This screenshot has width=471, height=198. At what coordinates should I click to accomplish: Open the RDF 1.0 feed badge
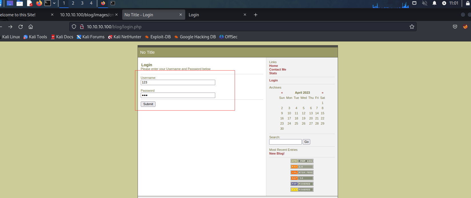[302, 178]
